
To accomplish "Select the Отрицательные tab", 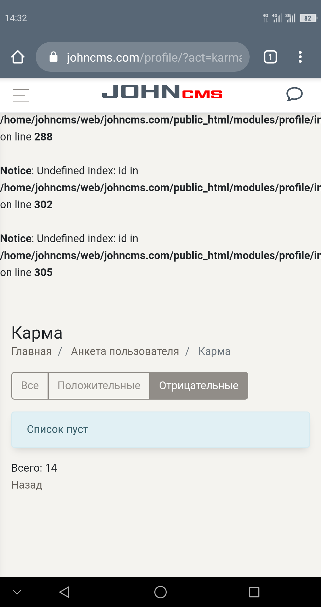I will click(199, 386).
